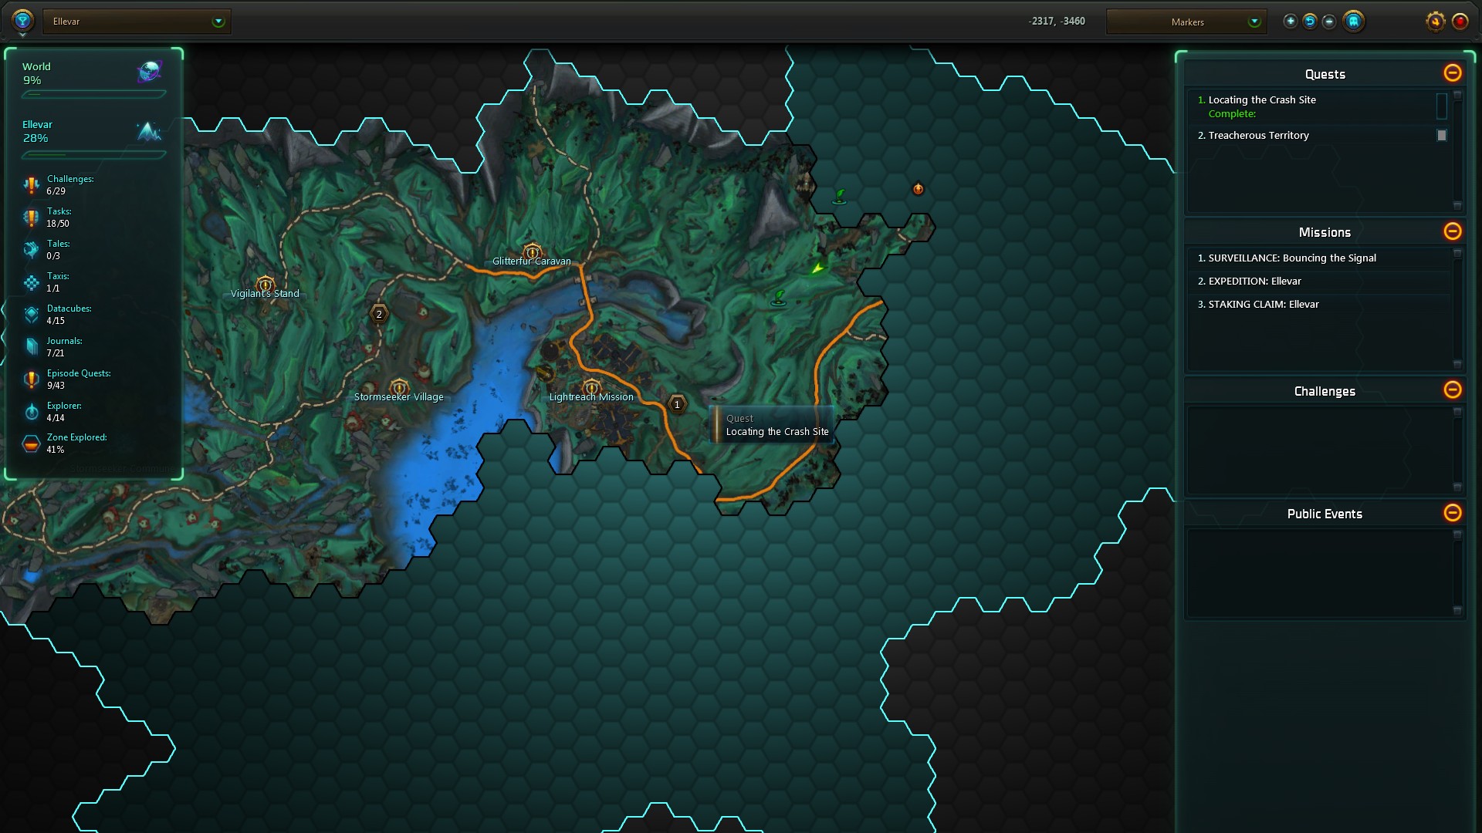Click the Ellevar mountain zone icon
The height and width of the screenshot is (833, 1482).
click(149, 131)
